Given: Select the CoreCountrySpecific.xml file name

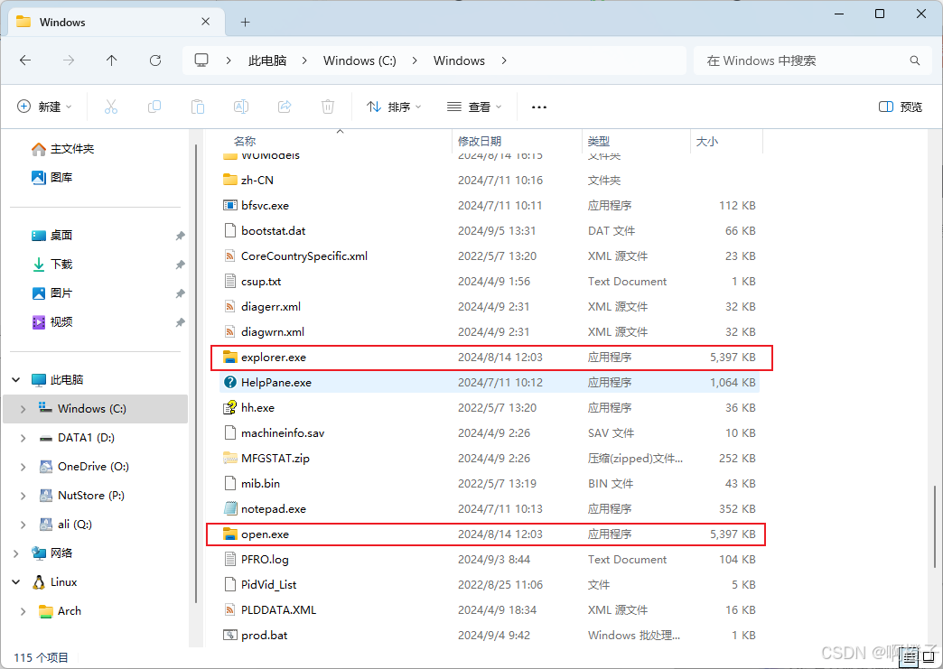Looking at the screenshot, I should coord(304,256).
